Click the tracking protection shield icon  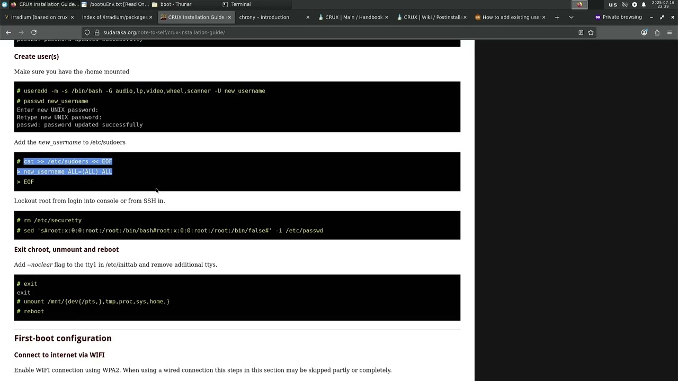coord(87,32)
